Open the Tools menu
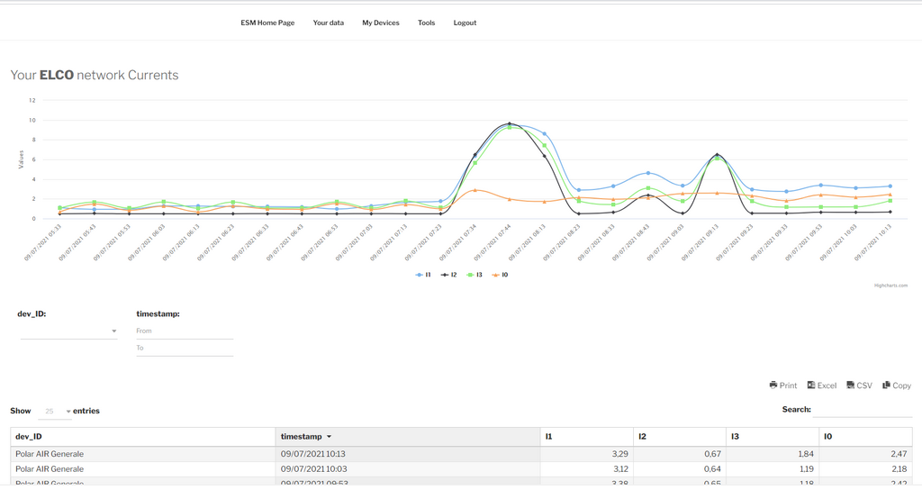This screenshot has height=490, width=922. point(426,23)
